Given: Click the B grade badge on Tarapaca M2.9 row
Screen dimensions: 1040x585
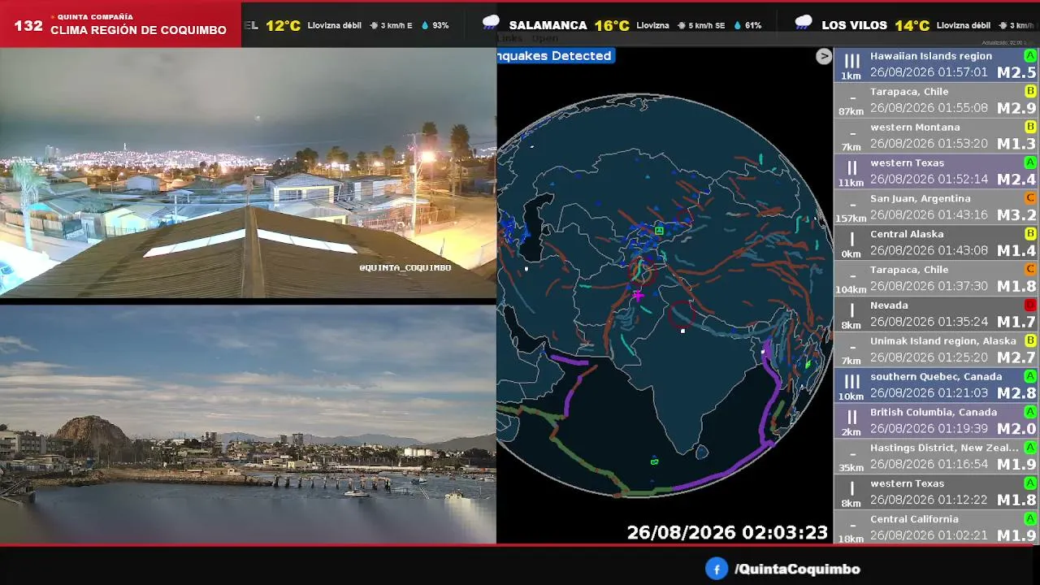Looking at the screenshot, I should (1030, 92).
